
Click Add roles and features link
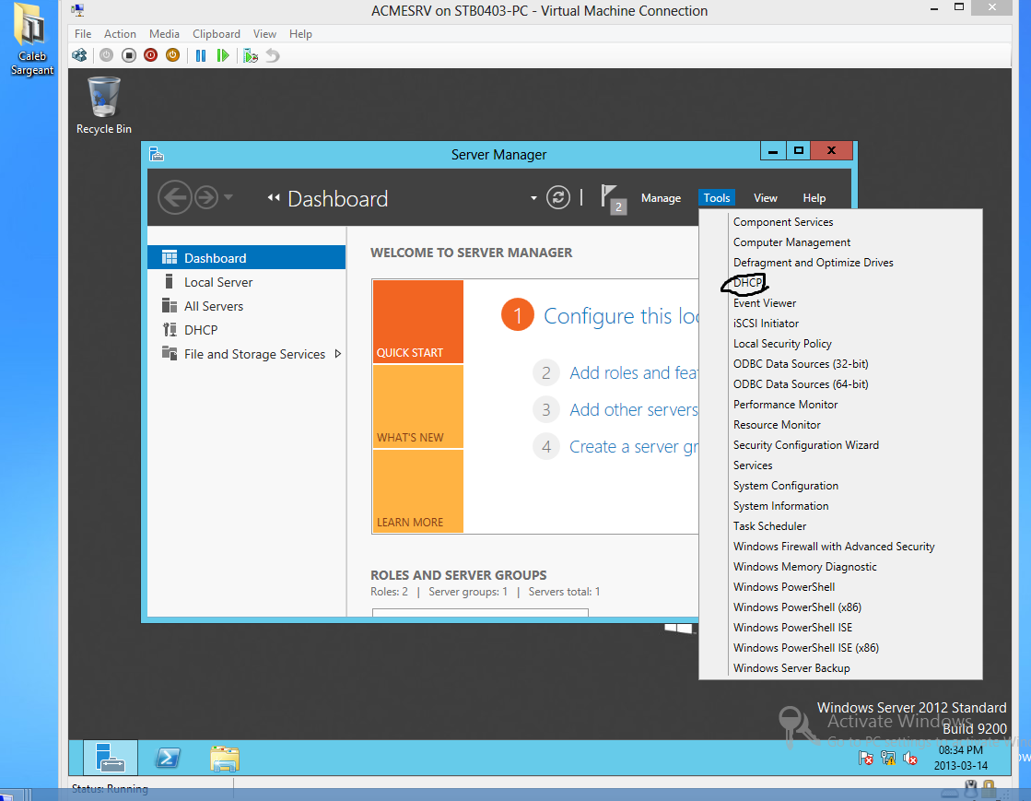pyautogui.click(x=634, y=373)
